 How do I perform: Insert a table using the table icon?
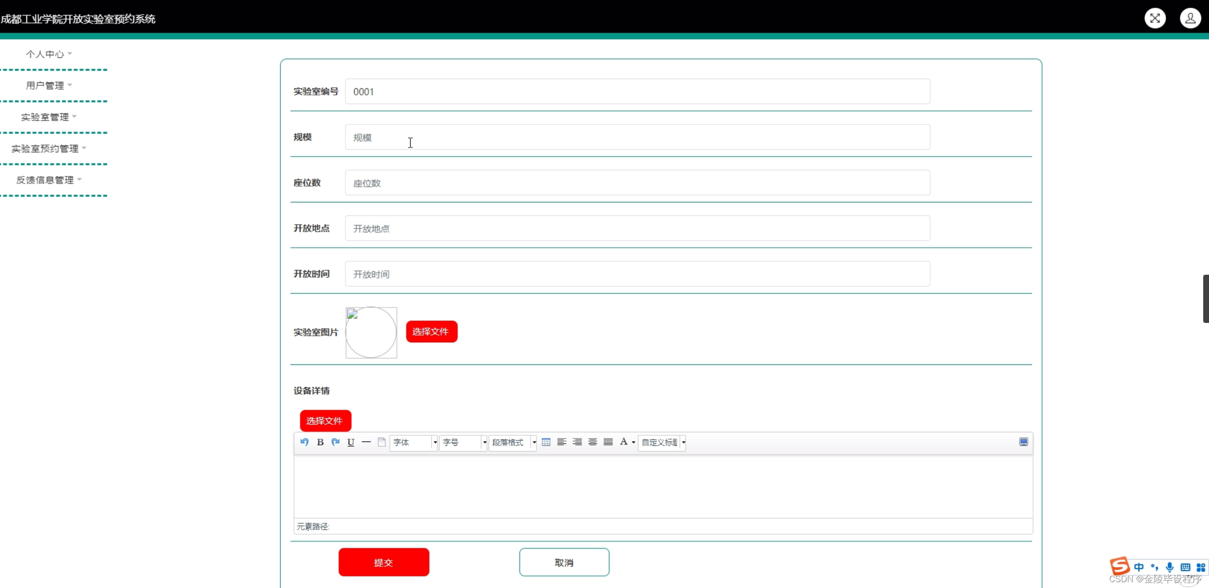point(546,442)
